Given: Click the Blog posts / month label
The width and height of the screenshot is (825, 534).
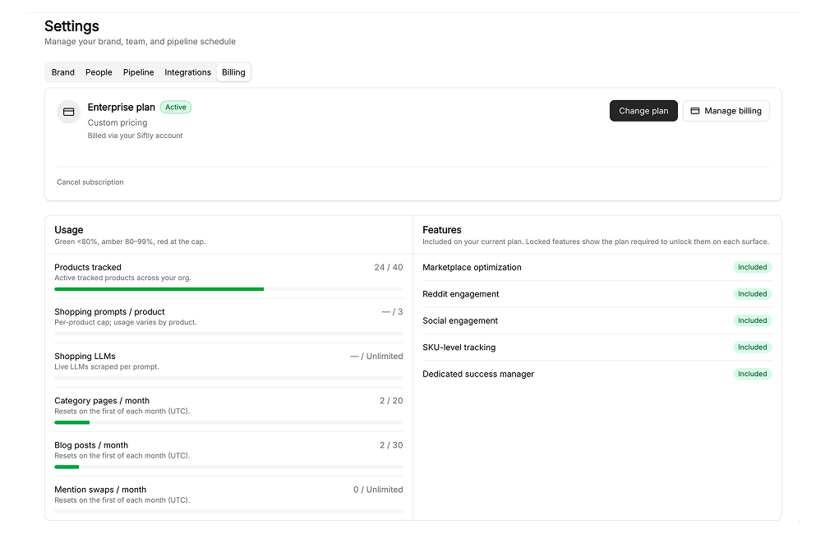Looking at the screenshot, I should click(x=91, y=445).
